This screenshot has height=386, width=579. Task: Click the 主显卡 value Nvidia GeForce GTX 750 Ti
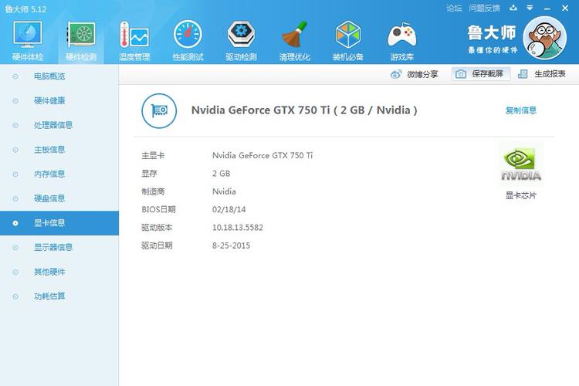(x=262, y=155)
